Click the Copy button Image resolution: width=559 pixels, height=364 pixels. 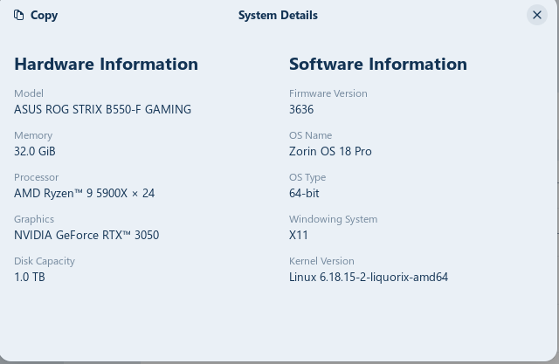pyautogui.click(x=37, y=15)
